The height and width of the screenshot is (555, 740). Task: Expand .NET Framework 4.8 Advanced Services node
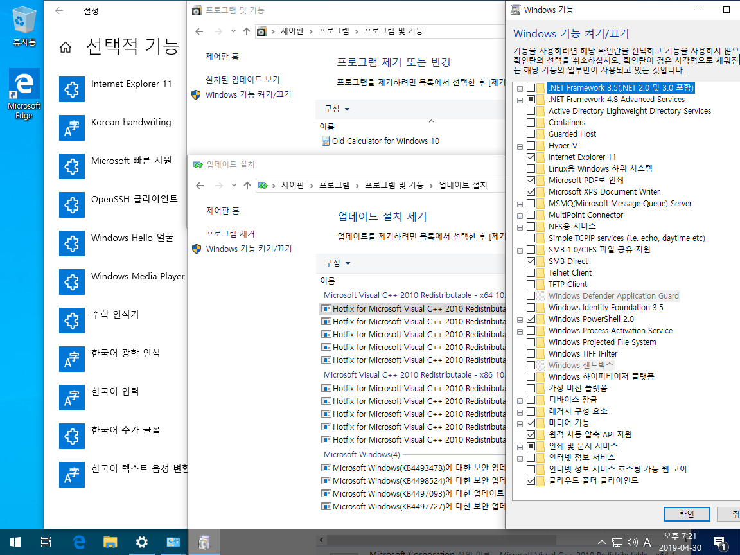[520, 100]
